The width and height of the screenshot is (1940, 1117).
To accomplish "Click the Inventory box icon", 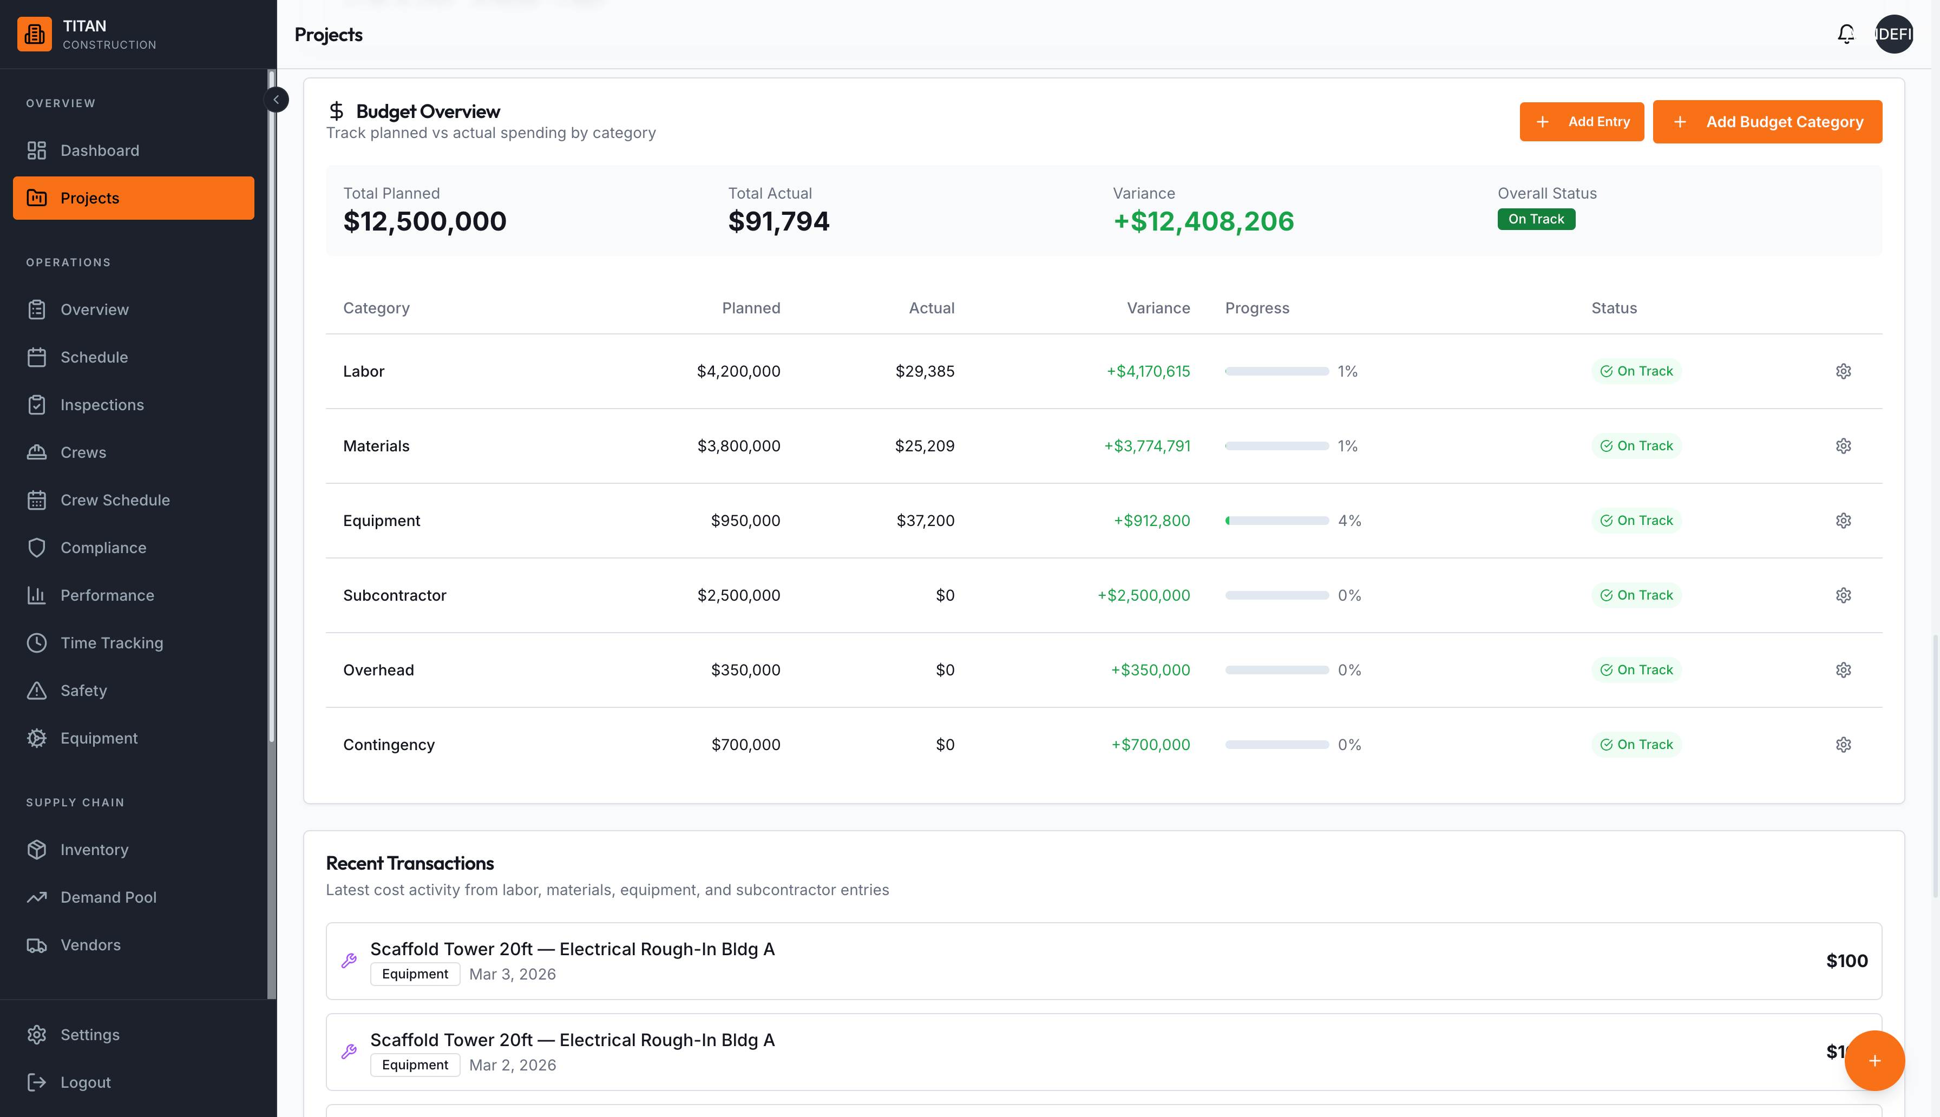I will point(37,850).
